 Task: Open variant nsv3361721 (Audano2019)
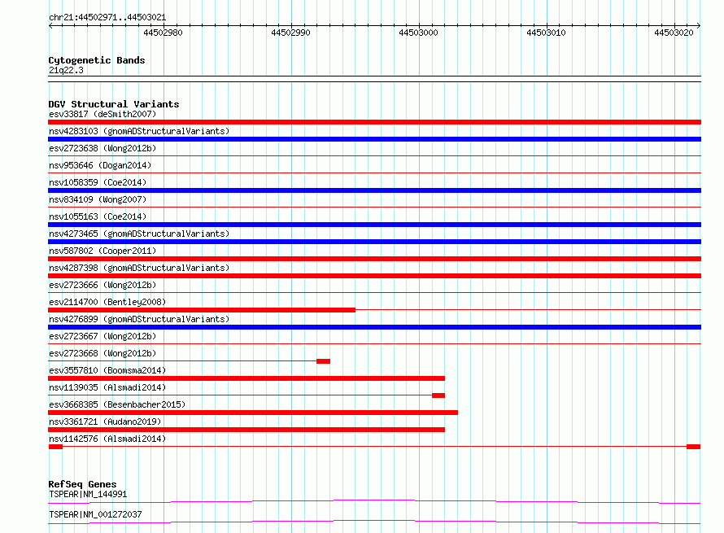(105, 422)
